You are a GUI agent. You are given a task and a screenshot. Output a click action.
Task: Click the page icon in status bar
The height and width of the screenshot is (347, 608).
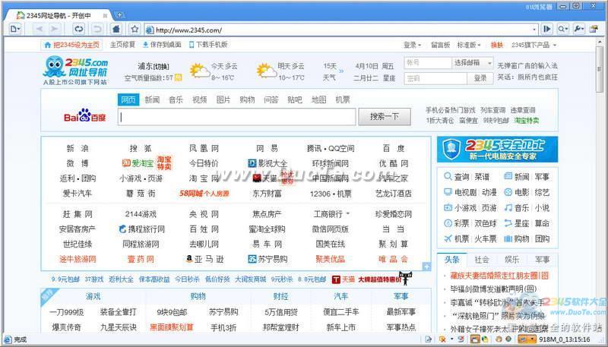click(x=428, y=339)
